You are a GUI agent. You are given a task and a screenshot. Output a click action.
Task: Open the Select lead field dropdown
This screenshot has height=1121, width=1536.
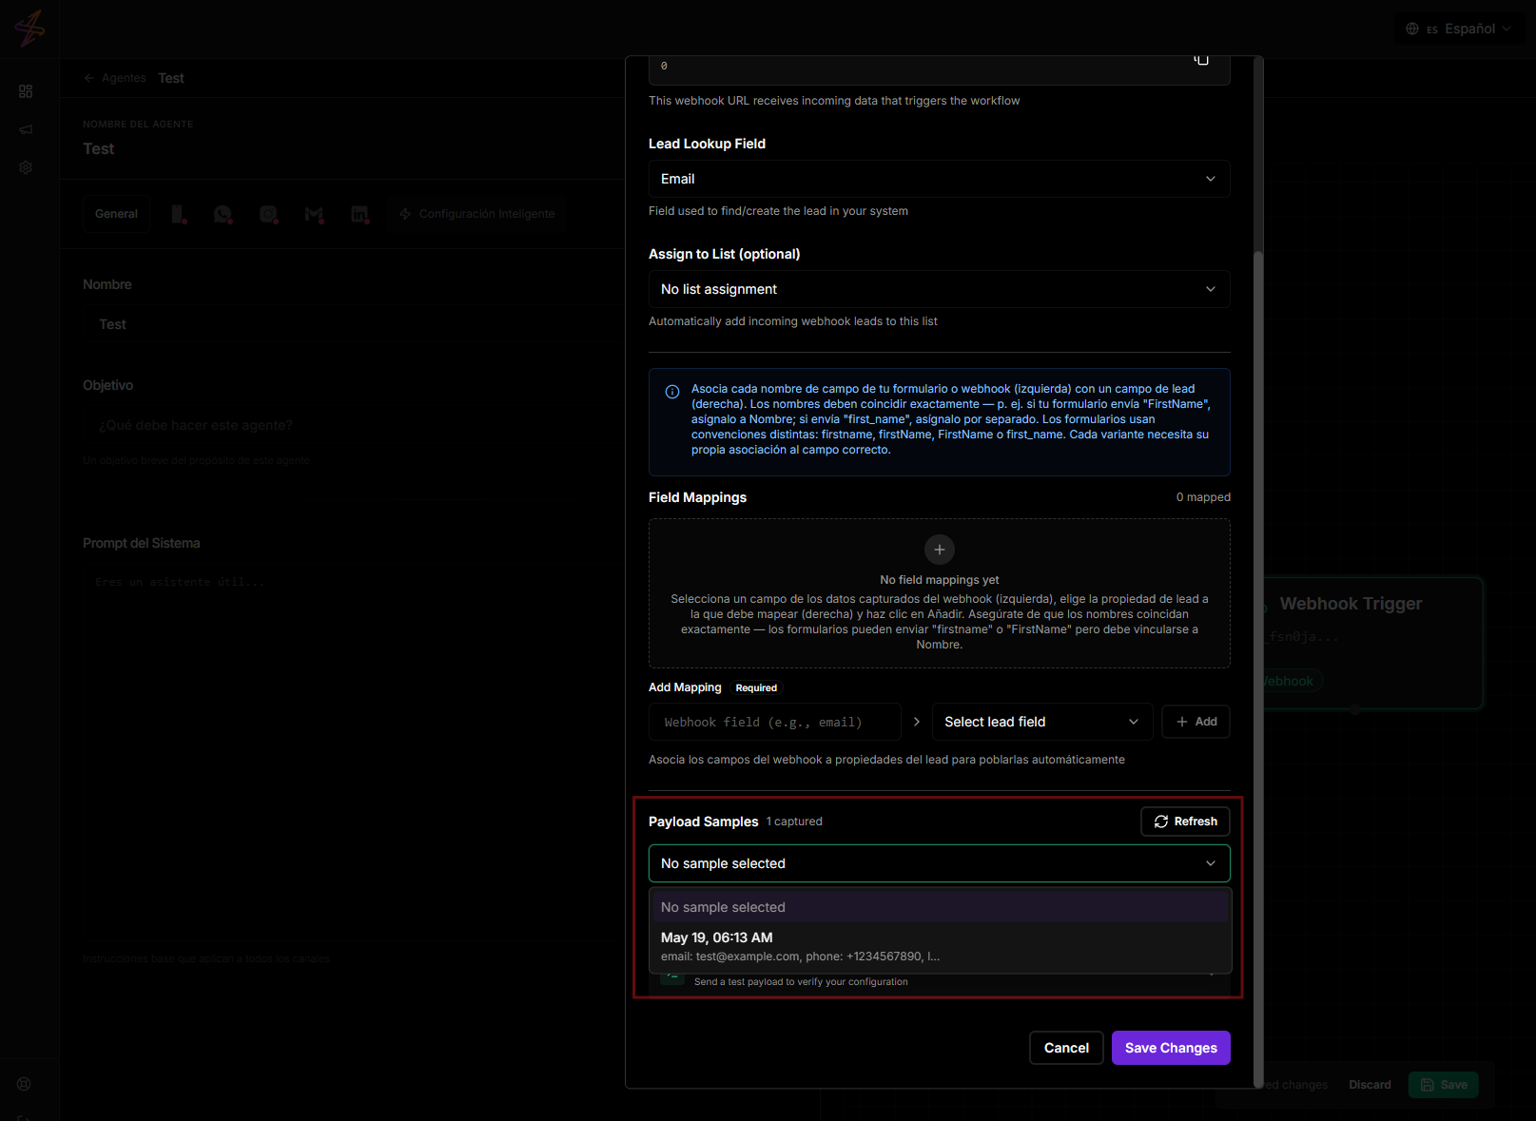[1042, 722]
